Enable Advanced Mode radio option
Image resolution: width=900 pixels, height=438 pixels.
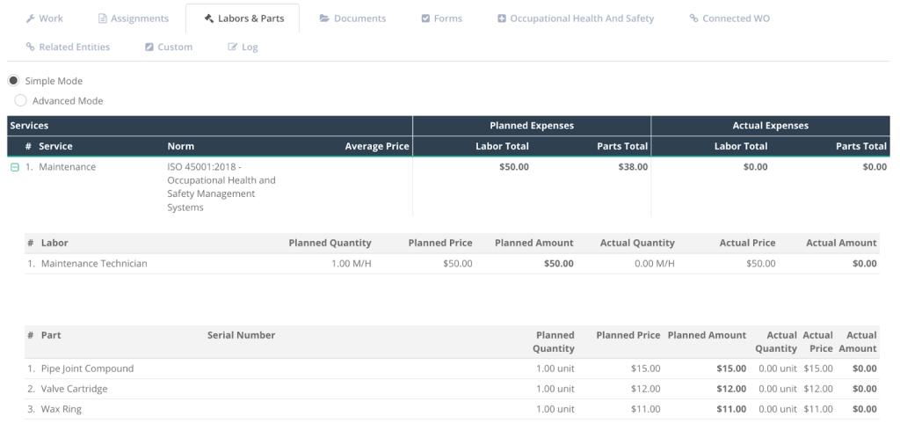(20, 101)
